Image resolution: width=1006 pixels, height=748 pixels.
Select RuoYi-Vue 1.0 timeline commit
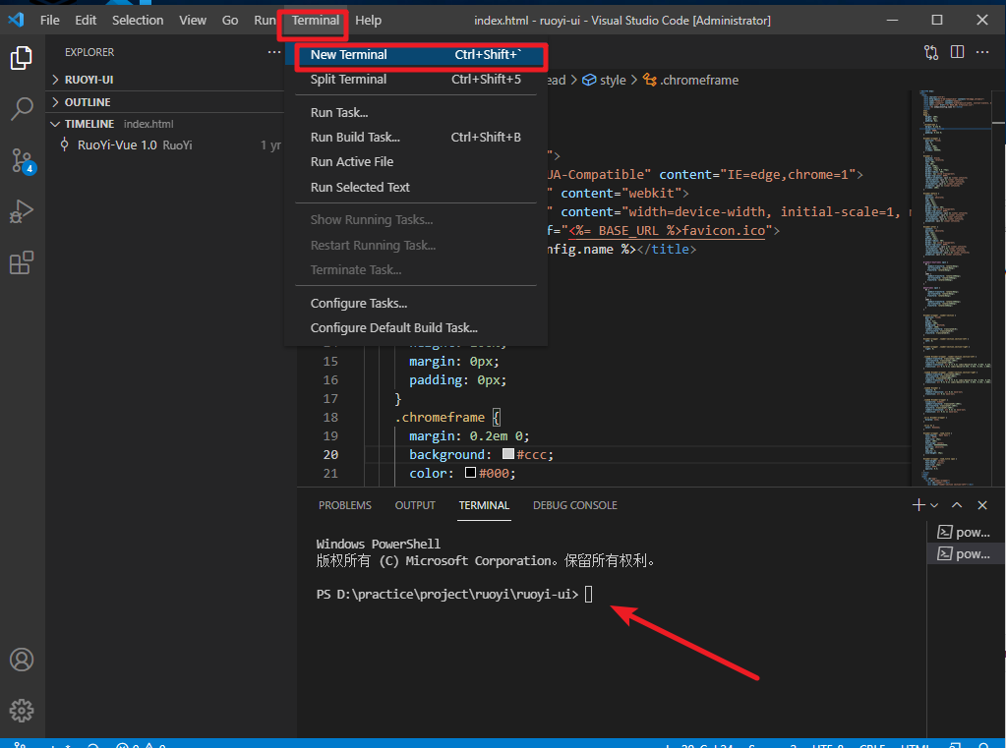[x=165, y=145]
